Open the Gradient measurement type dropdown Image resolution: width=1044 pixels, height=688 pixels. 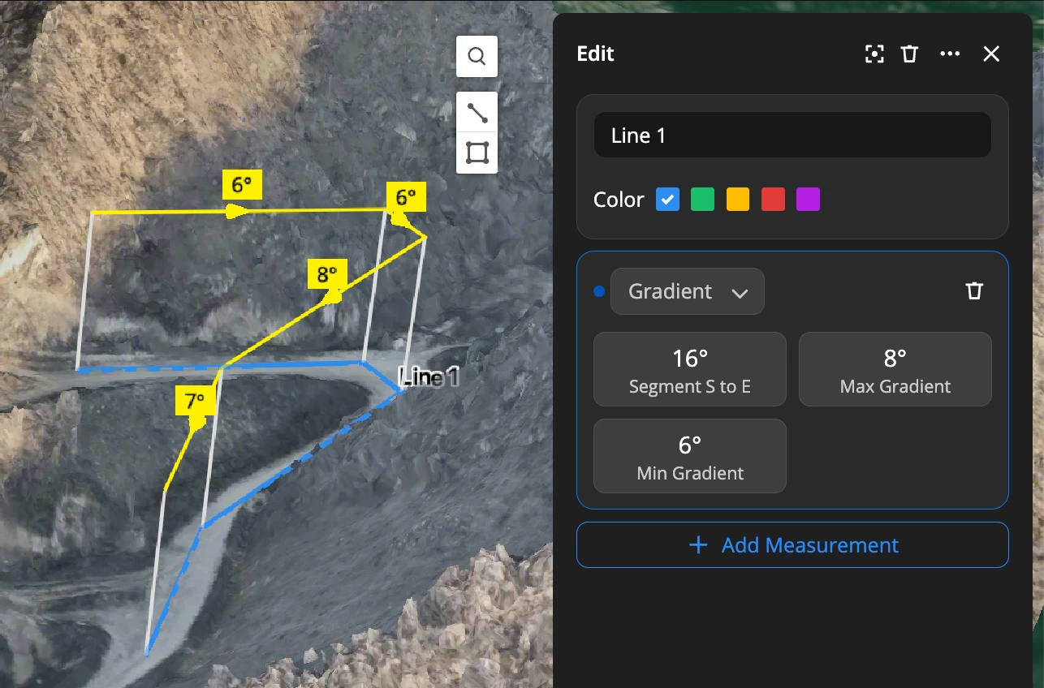tap(687, 291)
